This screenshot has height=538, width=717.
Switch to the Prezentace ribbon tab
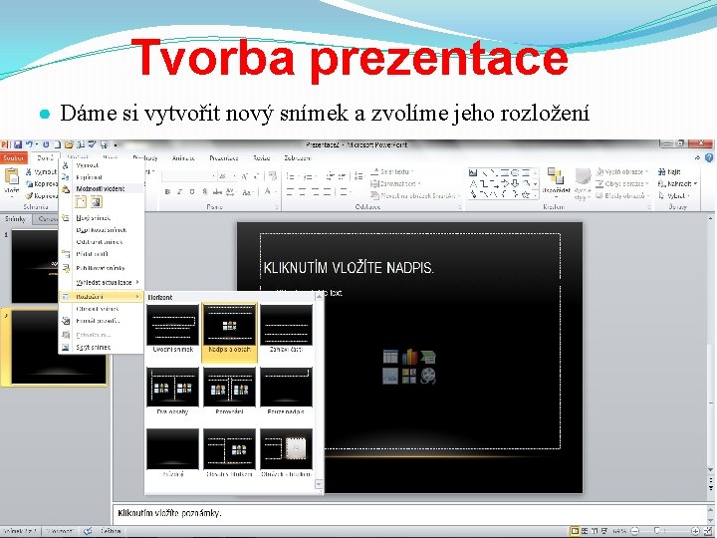(224, 157)
